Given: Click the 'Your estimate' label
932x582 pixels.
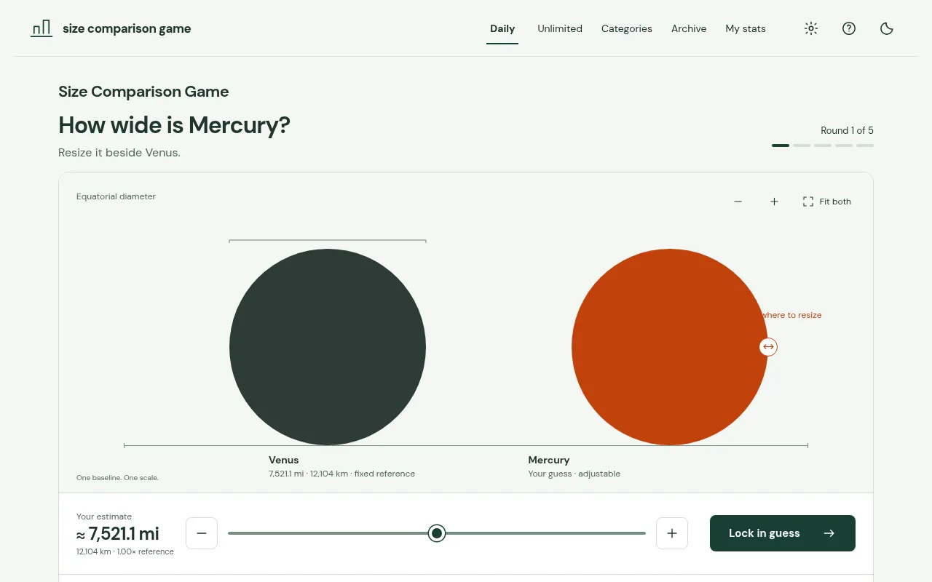Looking at the screenshot, I should coord(104,517).
